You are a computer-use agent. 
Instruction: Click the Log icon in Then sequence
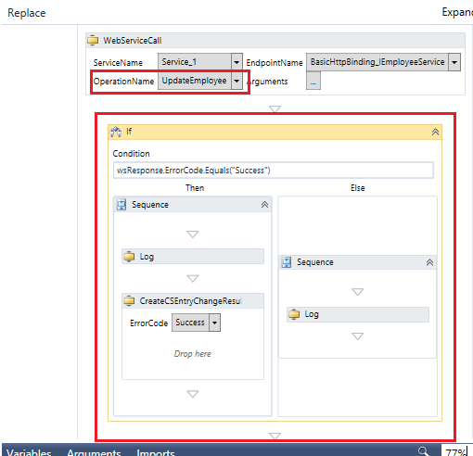[129, 257]
